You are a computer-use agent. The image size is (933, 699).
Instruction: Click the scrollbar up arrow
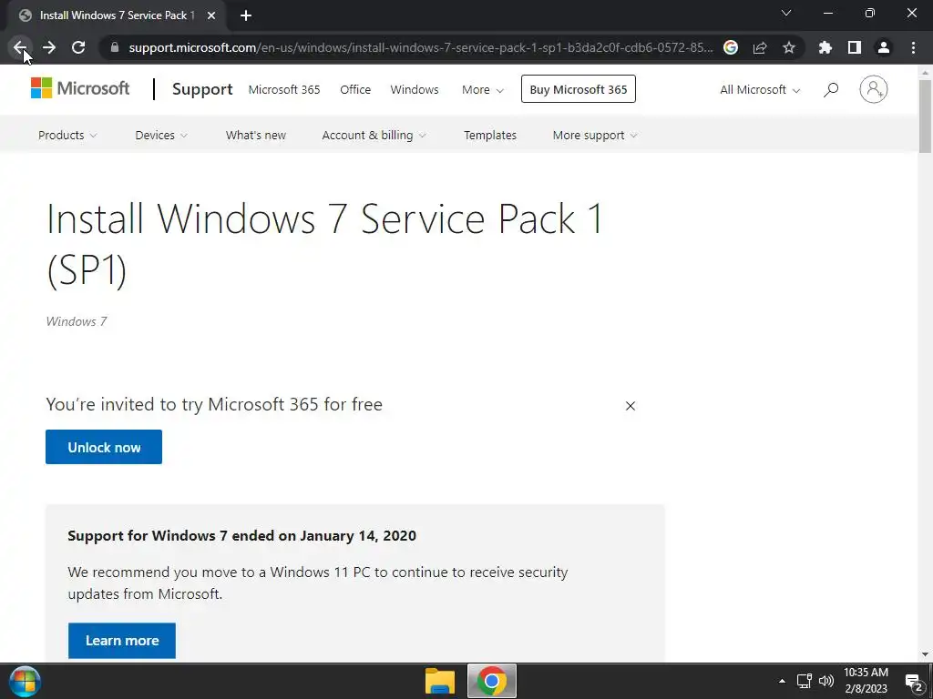coord(925,73)
